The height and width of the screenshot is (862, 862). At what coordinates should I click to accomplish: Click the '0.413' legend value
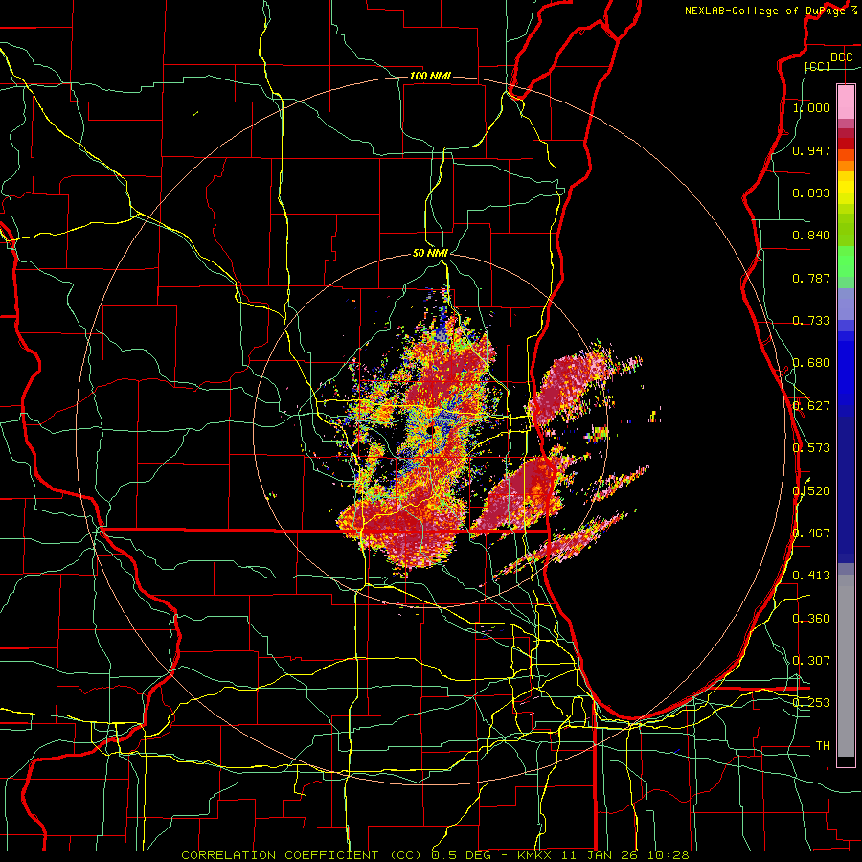pos(811,576)
